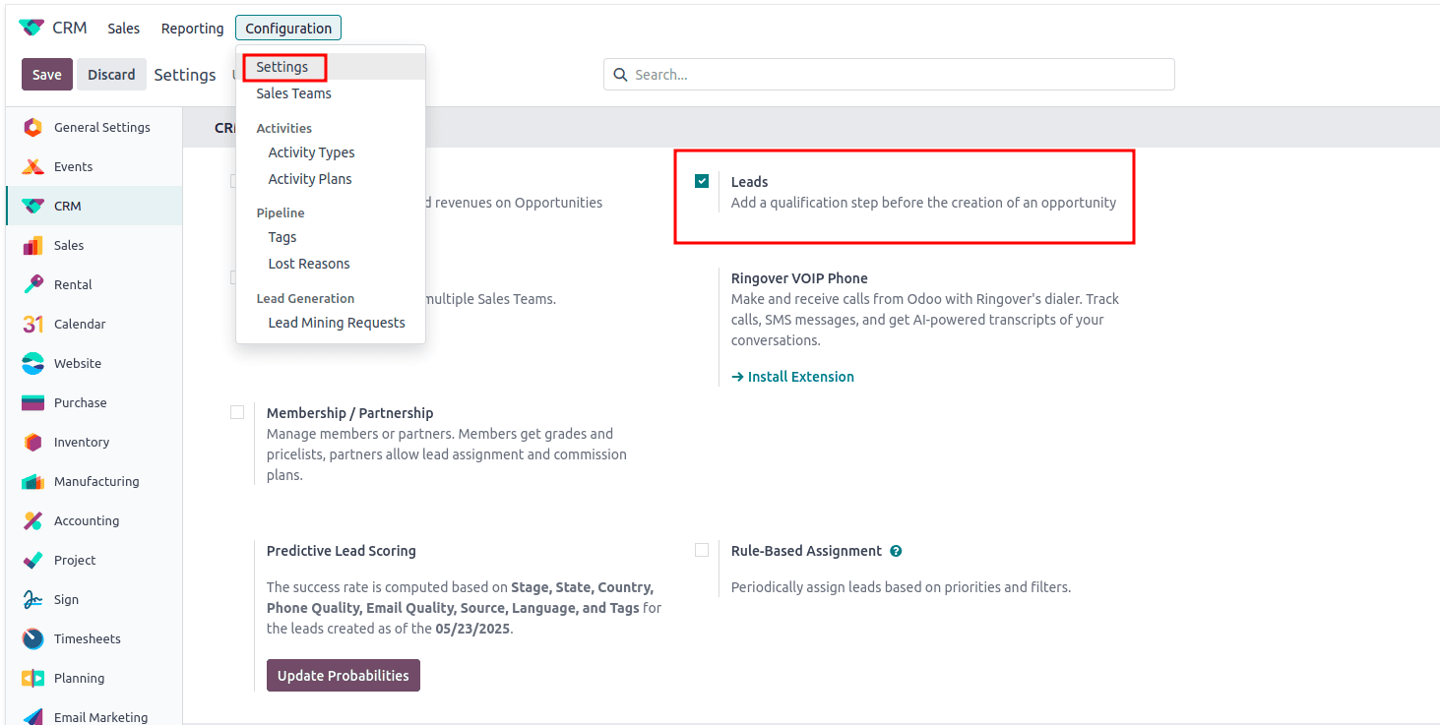This screenshot has height=725, width=1440.
Task: Uncheck the Leads checkbox
Action: 702,181
